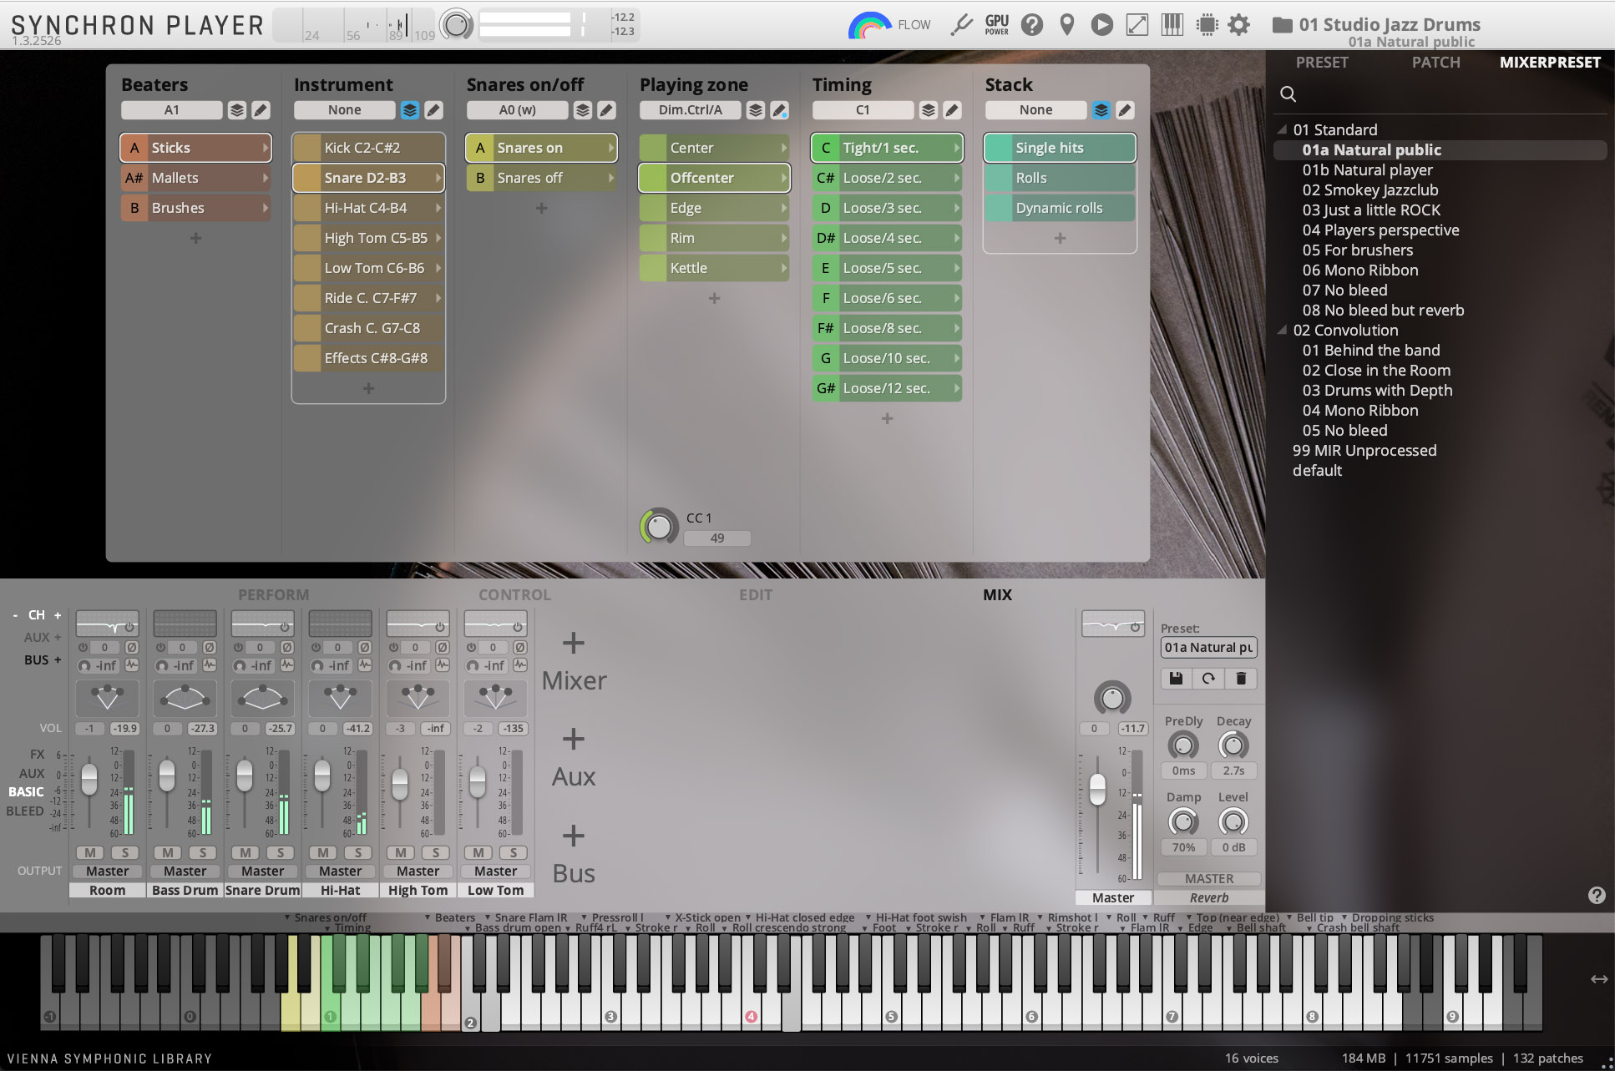Click the play button icon in header

point(1102,25)
